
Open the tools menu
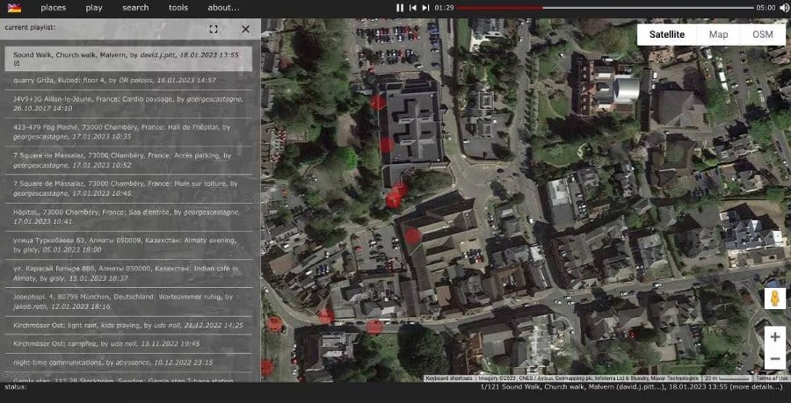tap(178, 8)
